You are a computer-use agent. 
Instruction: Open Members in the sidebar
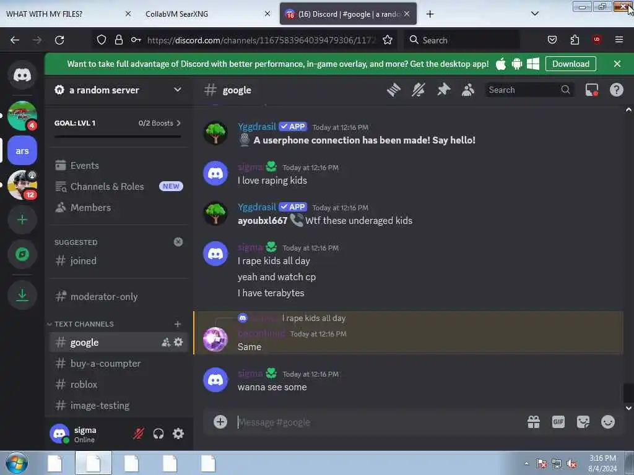click(x=118, y=208)
